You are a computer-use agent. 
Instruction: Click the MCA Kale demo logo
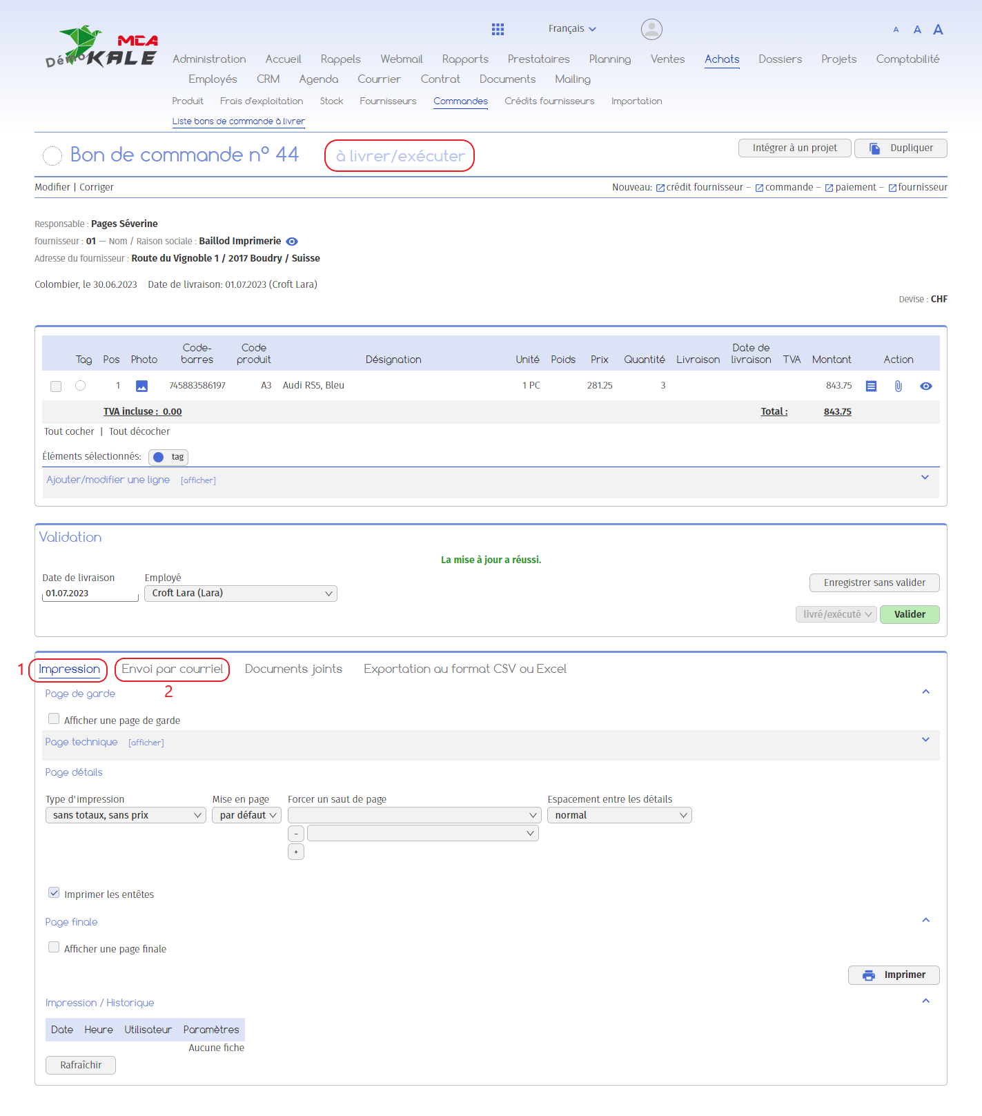[101, 47]
